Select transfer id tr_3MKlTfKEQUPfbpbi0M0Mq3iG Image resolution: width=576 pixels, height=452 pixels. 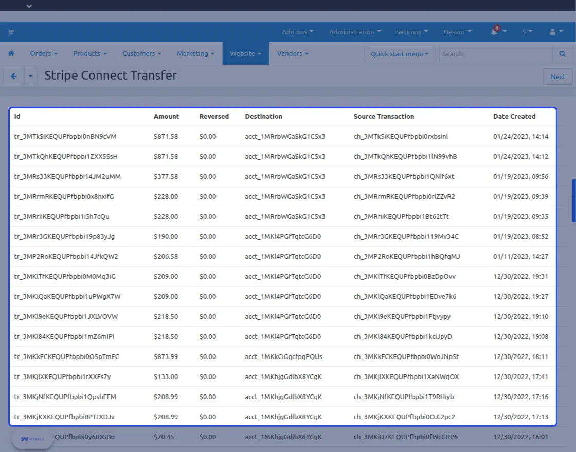[65, 277]
